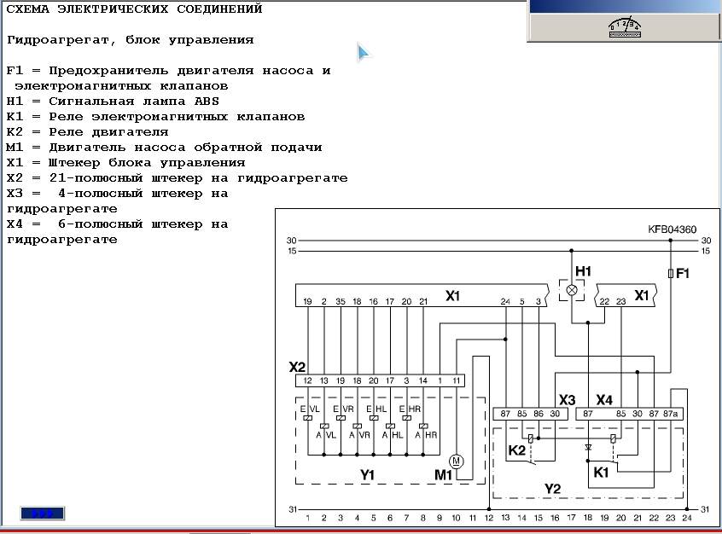Viewport: 722px width, 534px height.
Task: Click the K1 relay diode symbol
Action: point(587,447)
